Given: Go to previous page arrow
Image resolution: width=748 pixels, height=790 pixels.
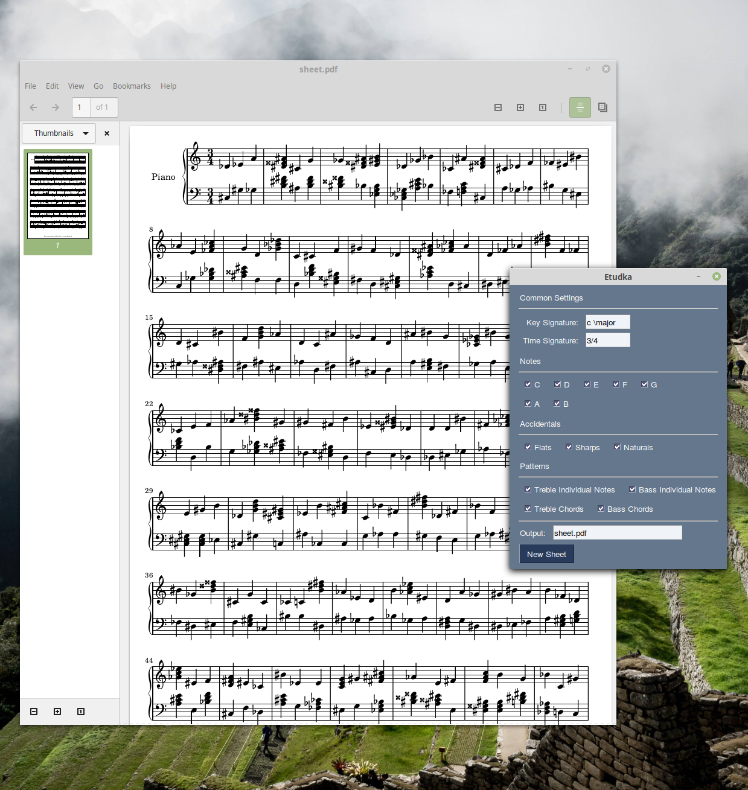Looking at the screenshot, I should tap(33, 107).
